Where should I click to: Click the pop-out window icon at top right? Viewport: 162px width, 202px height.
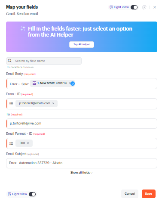144,7
